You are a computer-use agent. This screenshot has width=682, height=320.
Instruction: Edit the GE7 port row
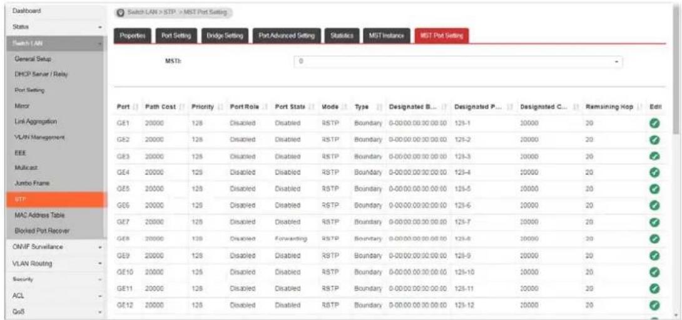654,222
